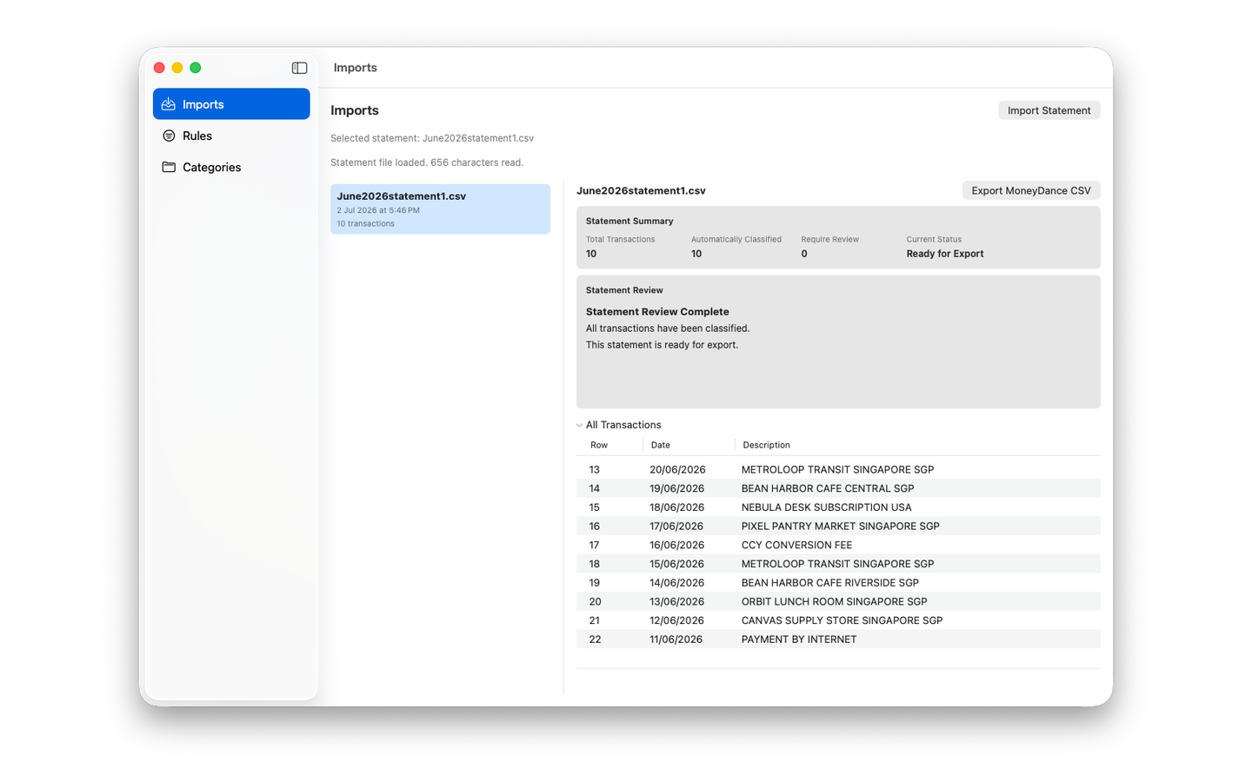Select row 13 METROLOOP TRANSIT SINGAPORE SGP
The width and height of the screenshot is (1252, 782).
click(838, 469)
